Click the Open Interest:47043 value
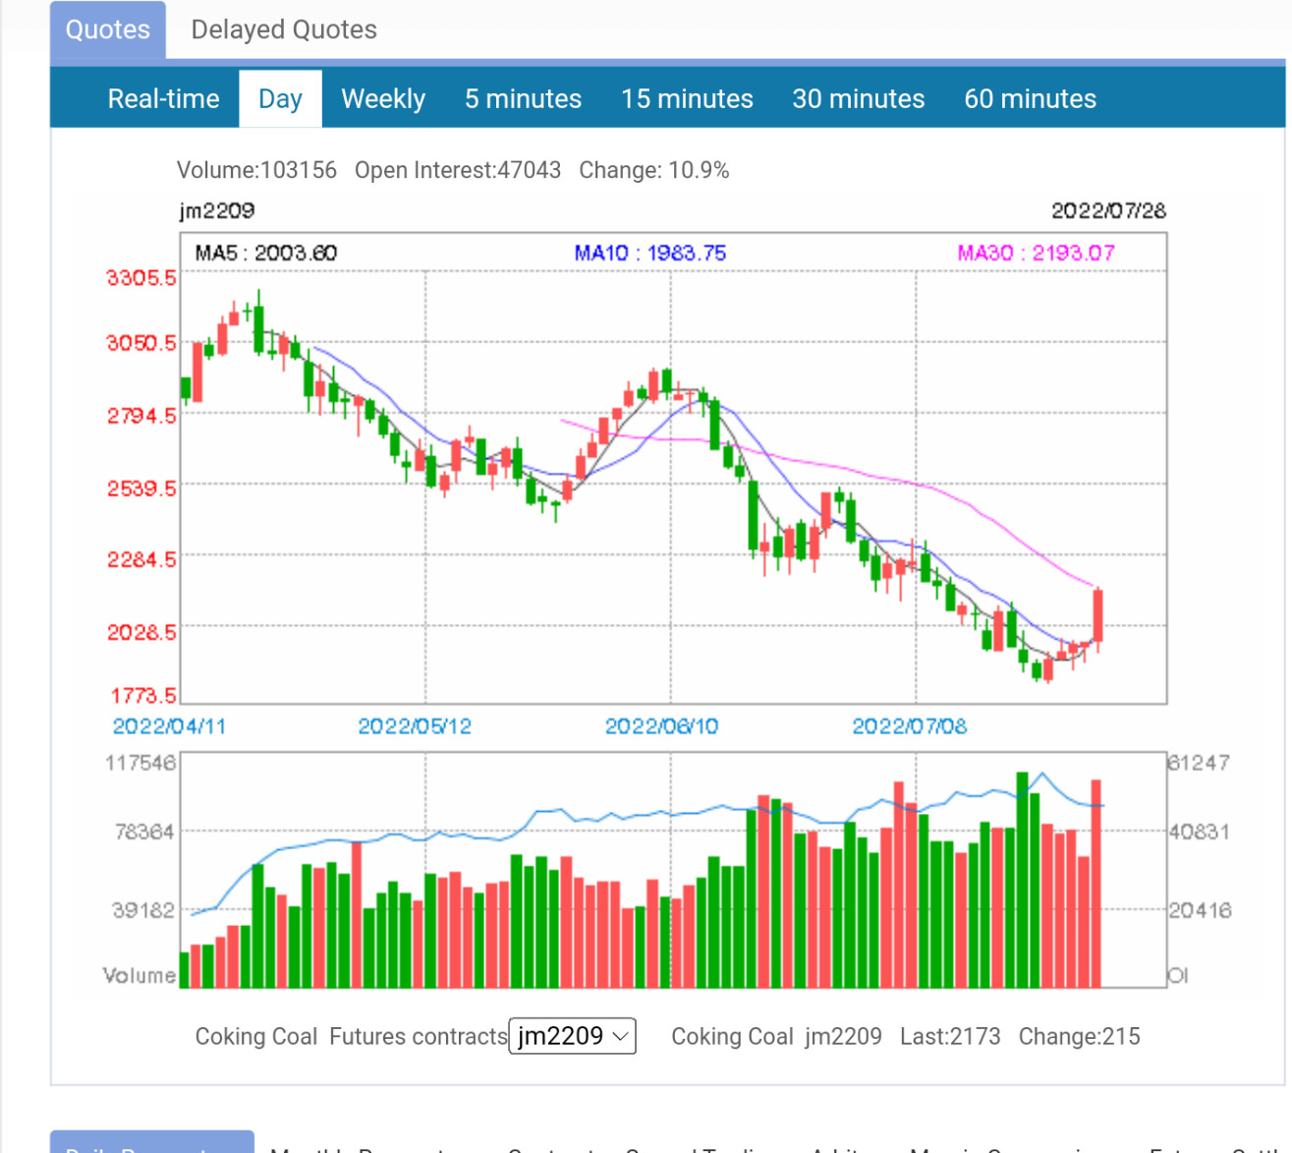The width and height of the screenshot is (1292, 1153). [x=458, y=170]
